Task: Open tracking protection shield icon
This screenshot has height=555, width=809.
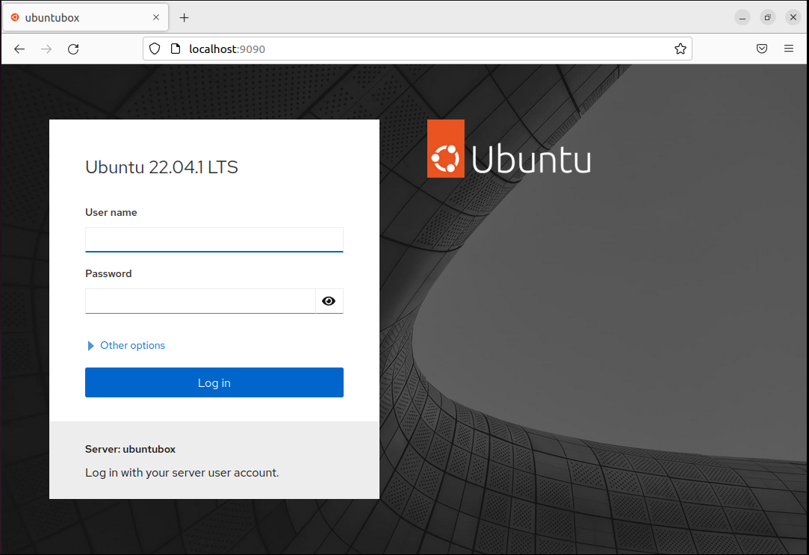Action: click(x=155, y=49)
